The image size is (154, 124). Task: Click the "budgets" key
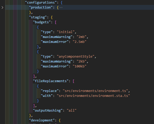coord(42,22)
